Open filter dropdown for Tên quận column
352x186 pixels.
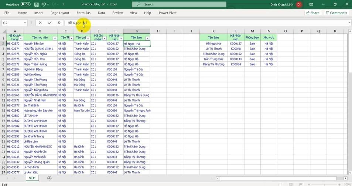(x=88, y=39)
